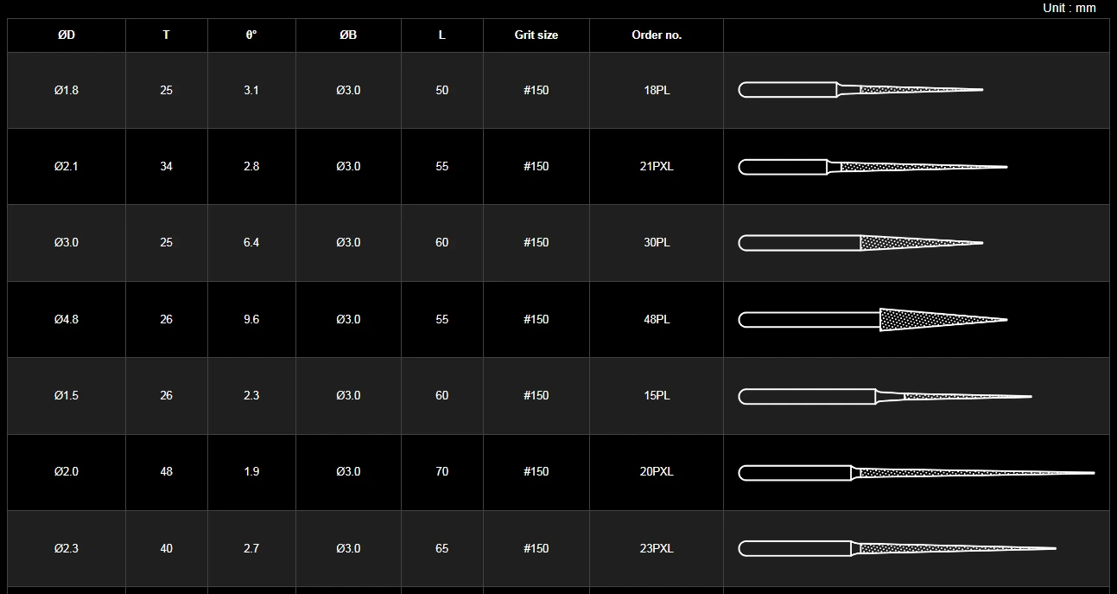The image size is (1117, 594).
Task: Click the #150 grit cell for 15PL
Action: click(x=536, y=395)
